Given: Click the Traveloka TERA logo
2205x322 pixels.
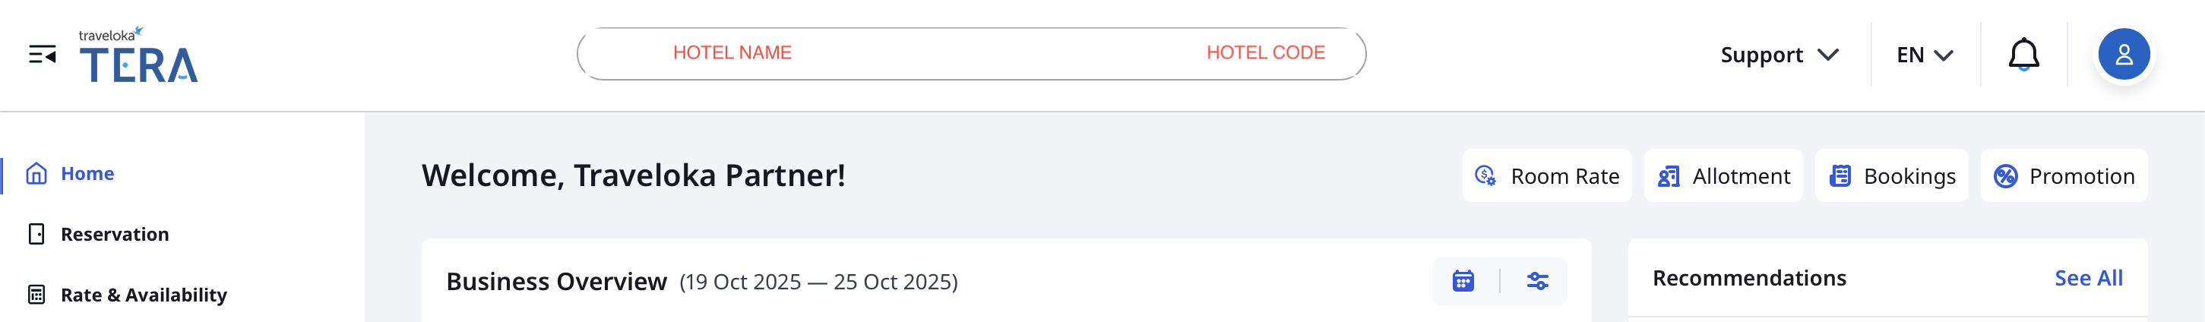Looking at the screenshot, I should pyautogui.click(x=139, y=55).
